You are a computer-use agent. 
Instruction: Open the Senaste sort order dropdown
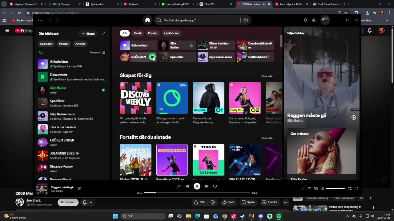coord(97,52)
